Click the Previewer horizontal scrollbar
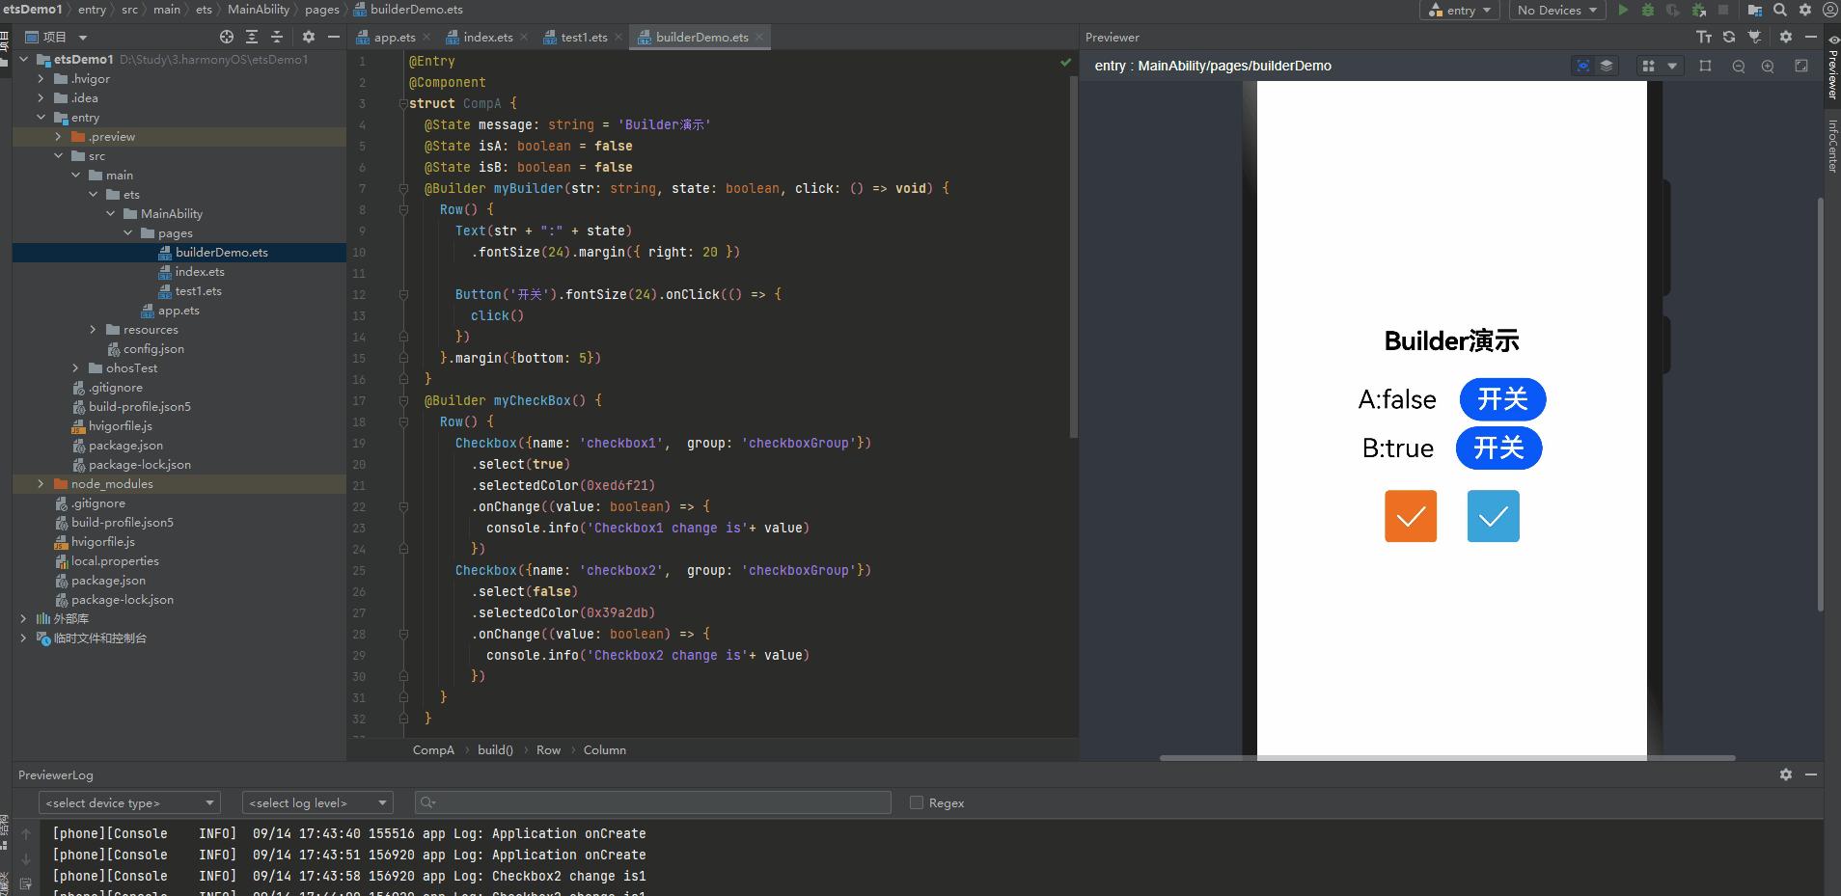The height and width of the screenshot is (896, 1841). (x=1447, y=758)
